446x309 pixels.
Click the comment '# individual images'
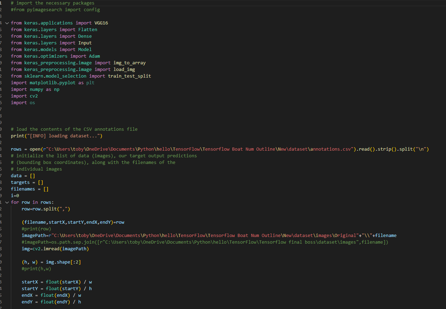coord(36,169)
